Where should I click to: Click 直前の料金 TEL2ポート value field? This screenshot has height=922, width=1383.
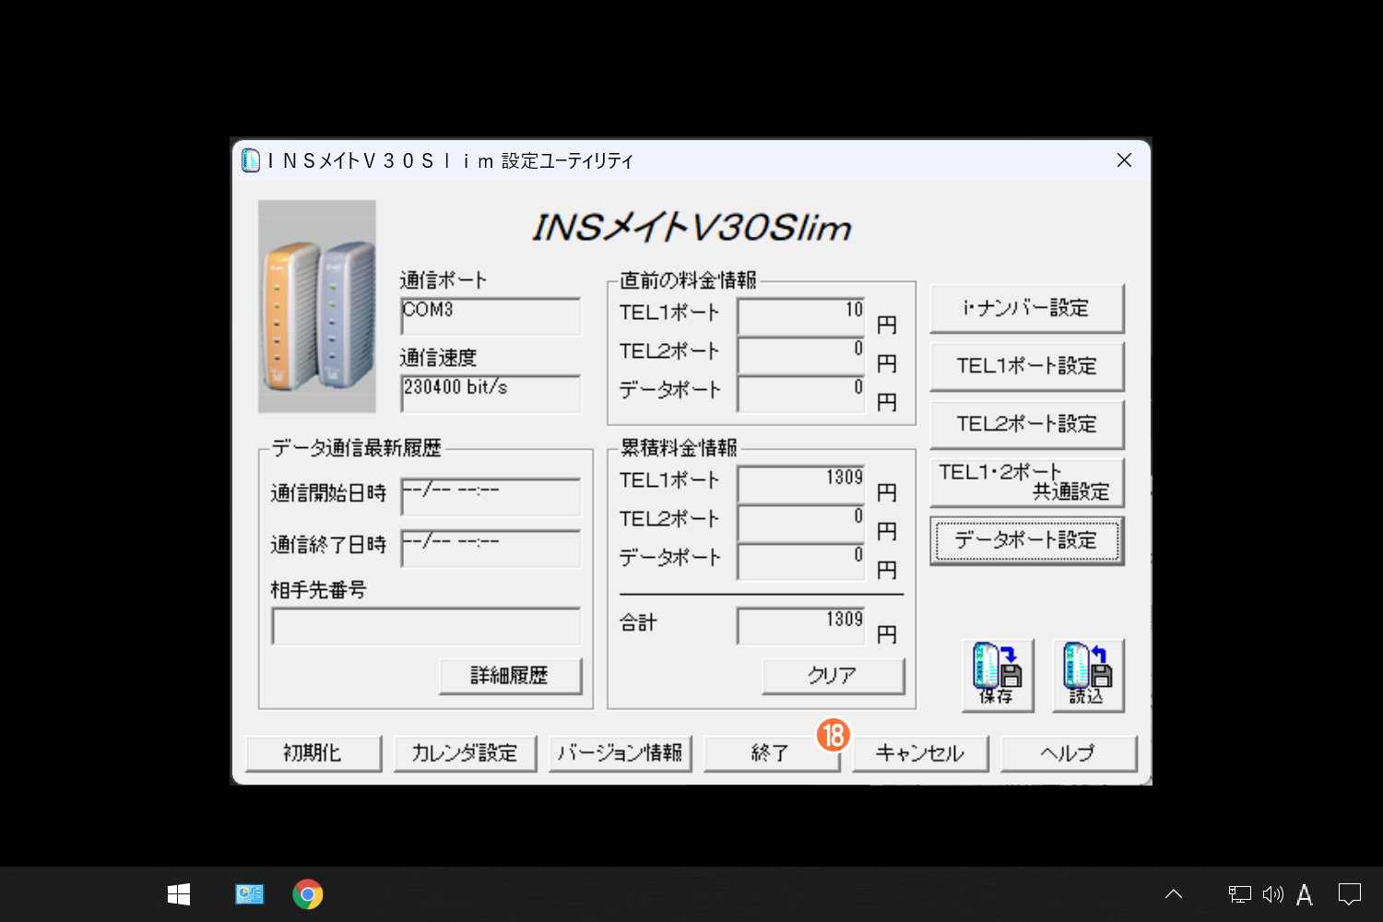801,355
